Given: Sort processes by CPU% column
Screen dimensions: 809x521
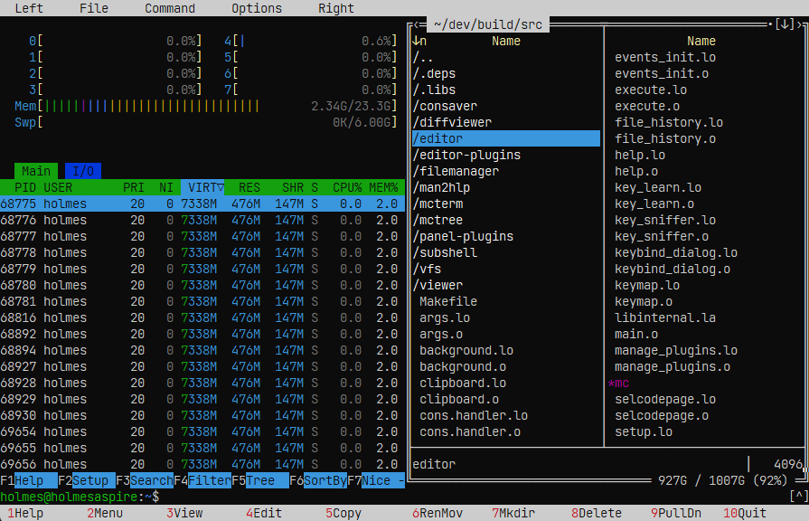Looking at the screenshot, I should tap(347, 187).
